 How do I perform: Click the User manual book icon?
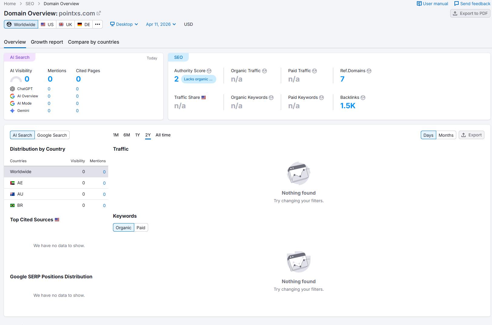click(x=419, y=4)
